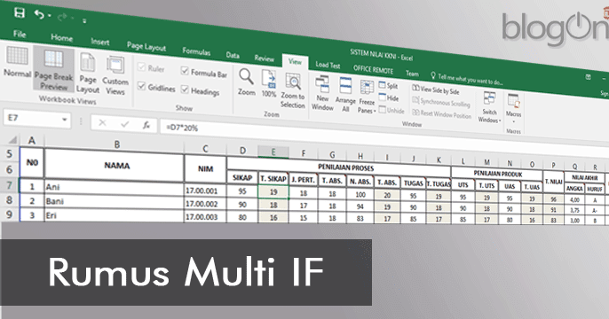Click the N. ABS. value 100
This screenshot has height=319, width=609.
pos(360,194)
